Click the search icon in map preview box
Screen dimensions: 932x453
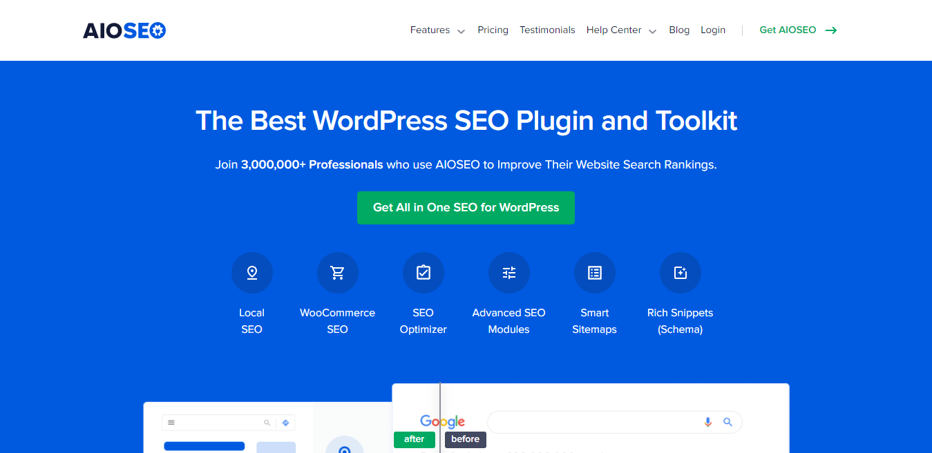coord(267,423)
